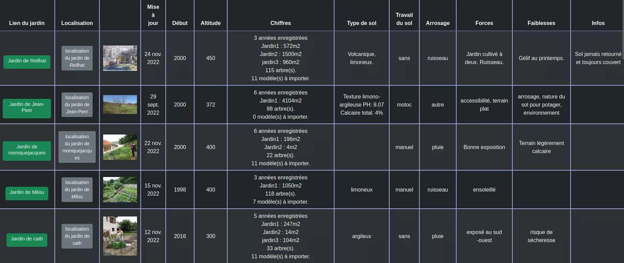Open the moniquejacques garden house photo
624x263 pixels.
tap(120, 147)
